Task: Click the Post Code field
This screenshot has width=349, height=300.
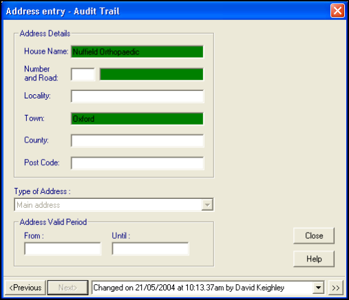Action: 137,163
